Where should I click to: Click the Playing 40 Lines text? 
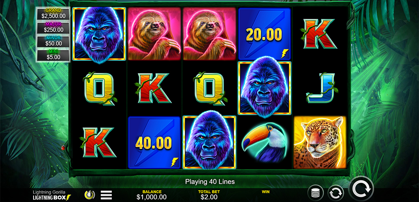(x=210, y=182)
